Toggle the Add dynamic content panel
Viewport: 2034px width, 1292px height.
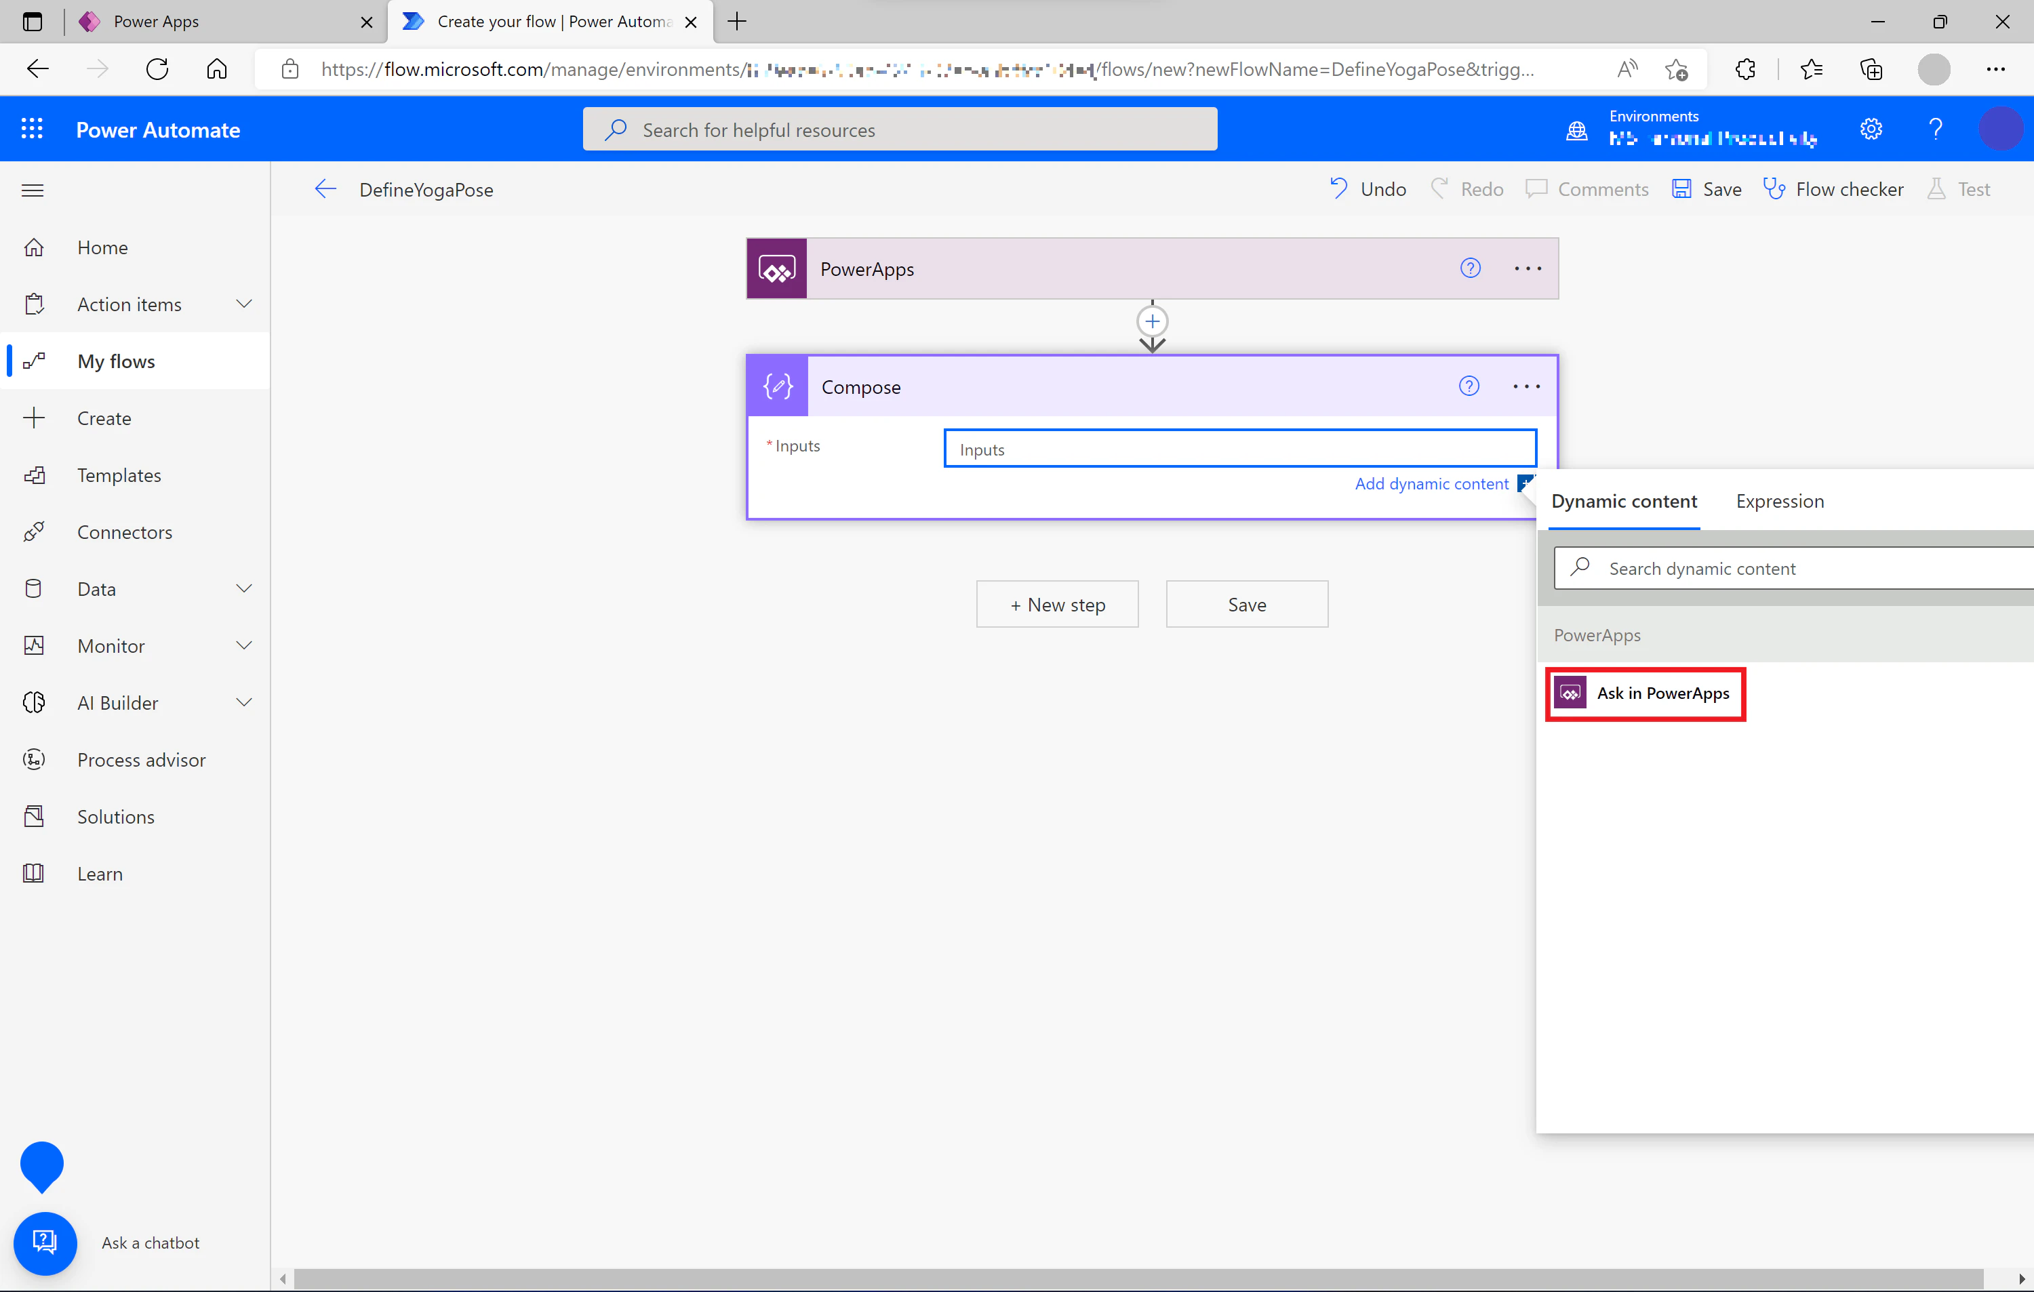coord(1431,484)
